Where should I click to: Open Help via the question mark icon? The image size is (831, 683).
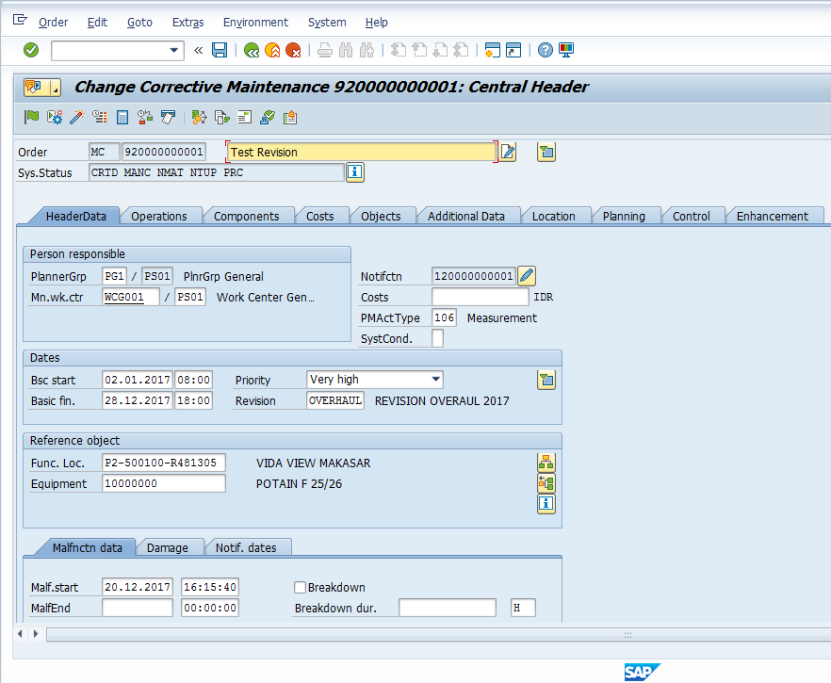(545, 51)
